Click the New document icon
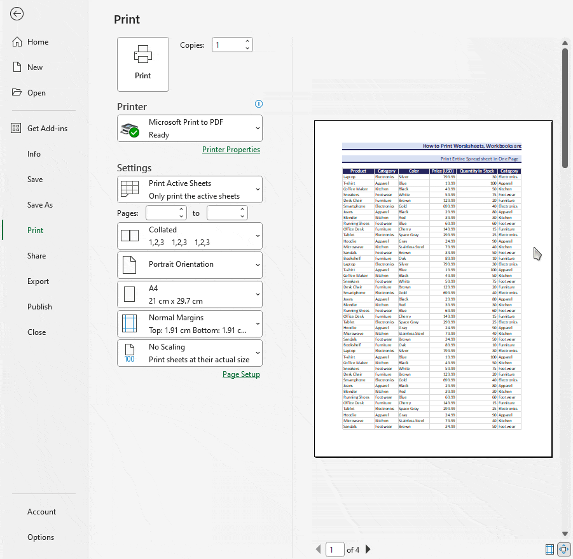The height and width of the screenshot is (559, 573). click(17, 67)
